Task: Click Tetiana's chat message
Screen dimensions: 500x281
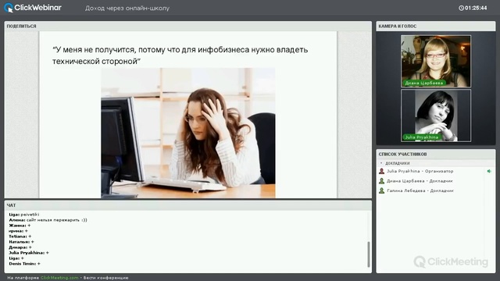Action: (20, 237)
